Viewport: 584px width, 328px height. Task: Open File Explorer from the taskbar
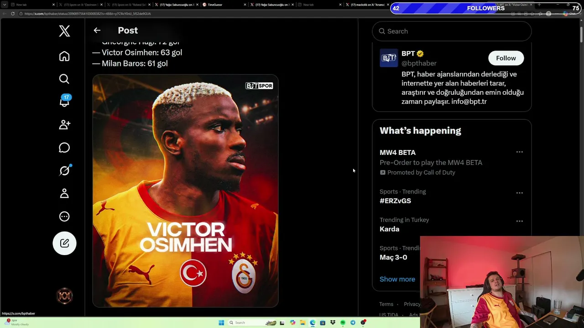[x=302, y=323]
